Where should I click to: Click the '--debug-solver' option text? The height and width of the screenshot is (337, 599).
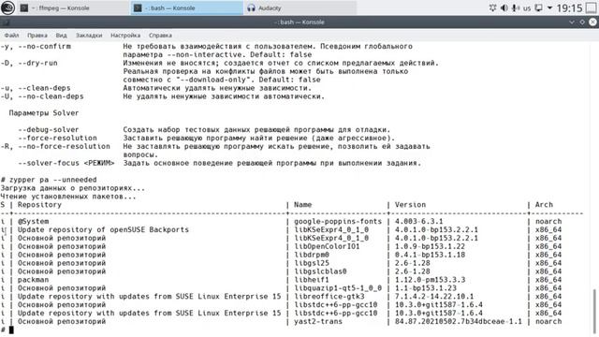pyautogui.click(x=49, y=129)
